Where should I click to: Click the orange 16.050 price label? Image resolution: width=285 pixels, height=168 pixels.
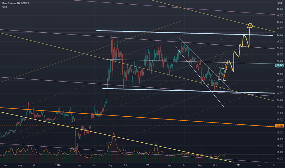coord(280,126)
